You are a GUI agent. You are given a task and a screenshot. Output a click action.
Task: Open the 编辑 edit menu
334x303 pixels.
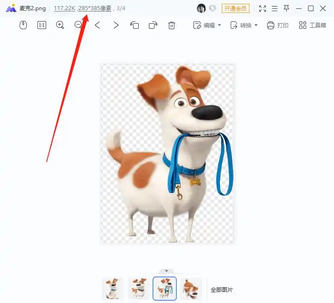click(x=207, y=25)
